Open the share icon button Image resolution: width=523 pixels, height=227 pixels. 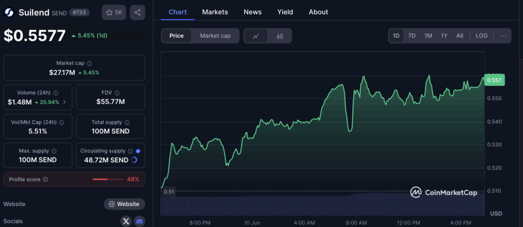137,13
